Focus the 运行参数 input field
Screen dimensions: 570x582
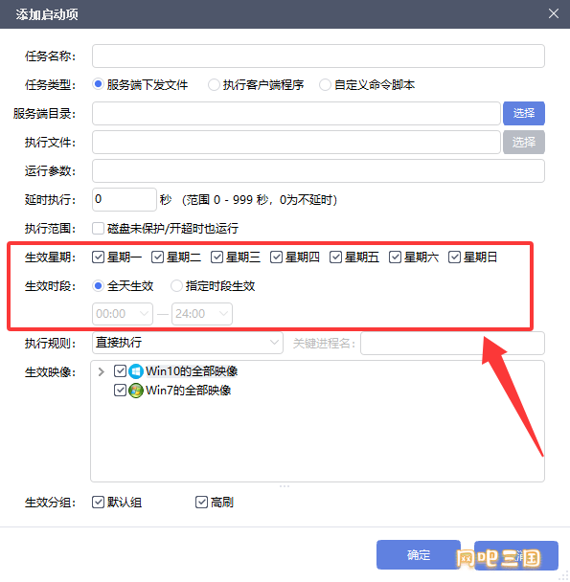pyautogui.click(x=318, y=170)
